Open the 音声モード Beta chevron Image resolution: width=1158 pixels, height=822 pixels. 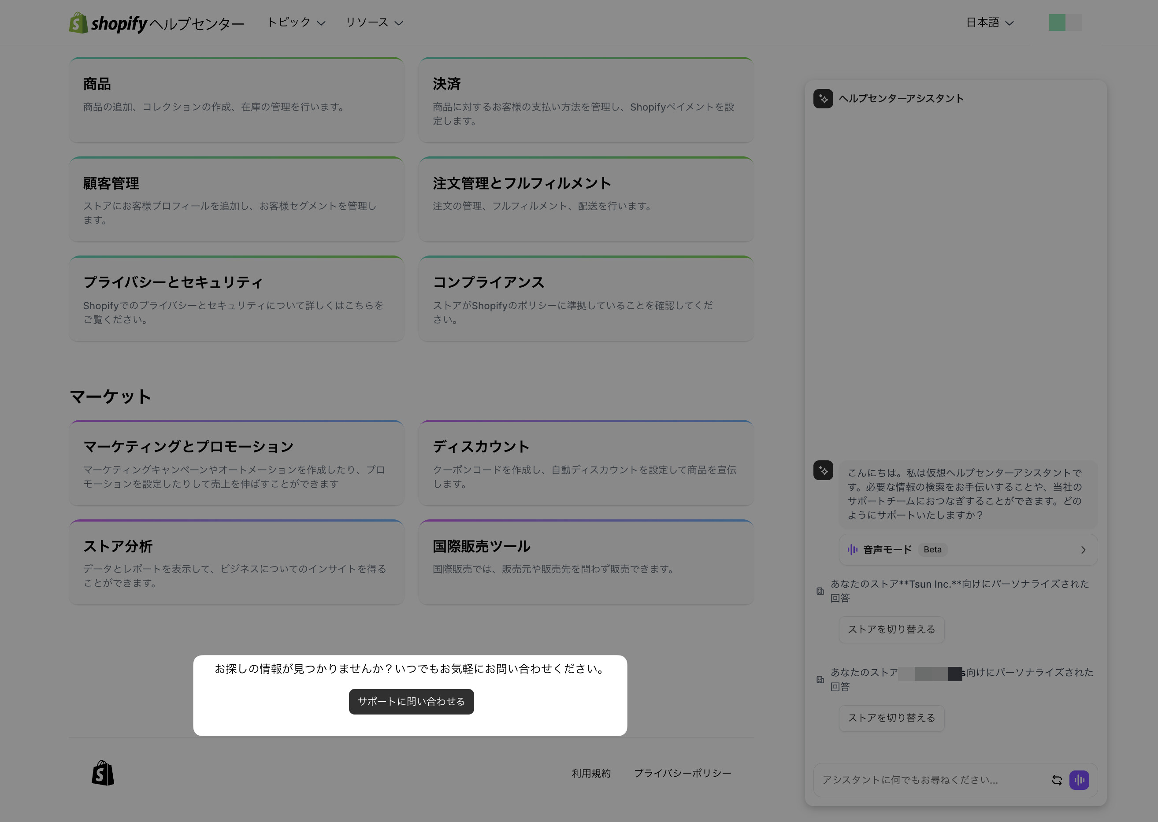pyautogui.click(x=1083, y=550)
